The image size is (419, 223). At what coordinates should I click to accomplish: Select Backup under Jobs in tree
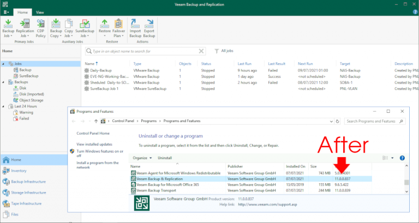click(25, 70)
